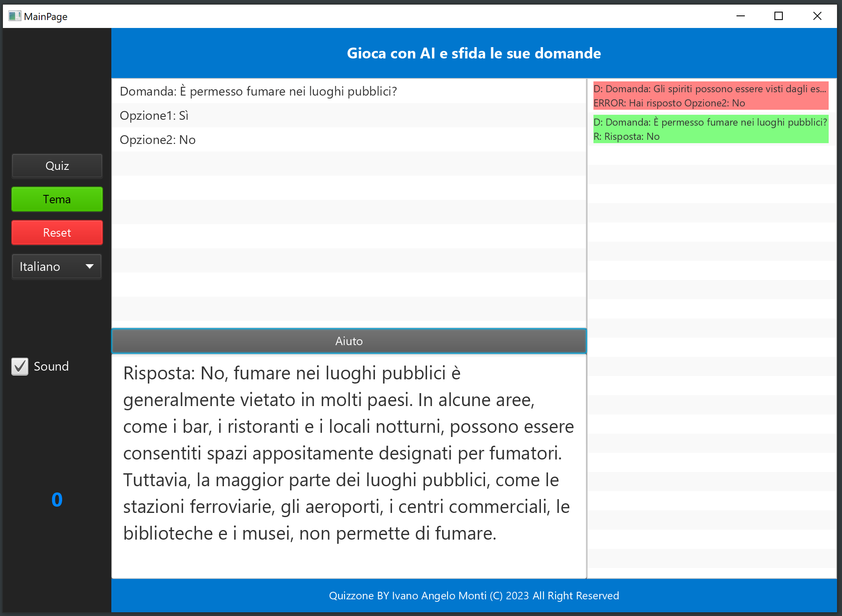Minimize the MainPage window
The height and width of the screenshot is (616, 842).
click(741, 16)
